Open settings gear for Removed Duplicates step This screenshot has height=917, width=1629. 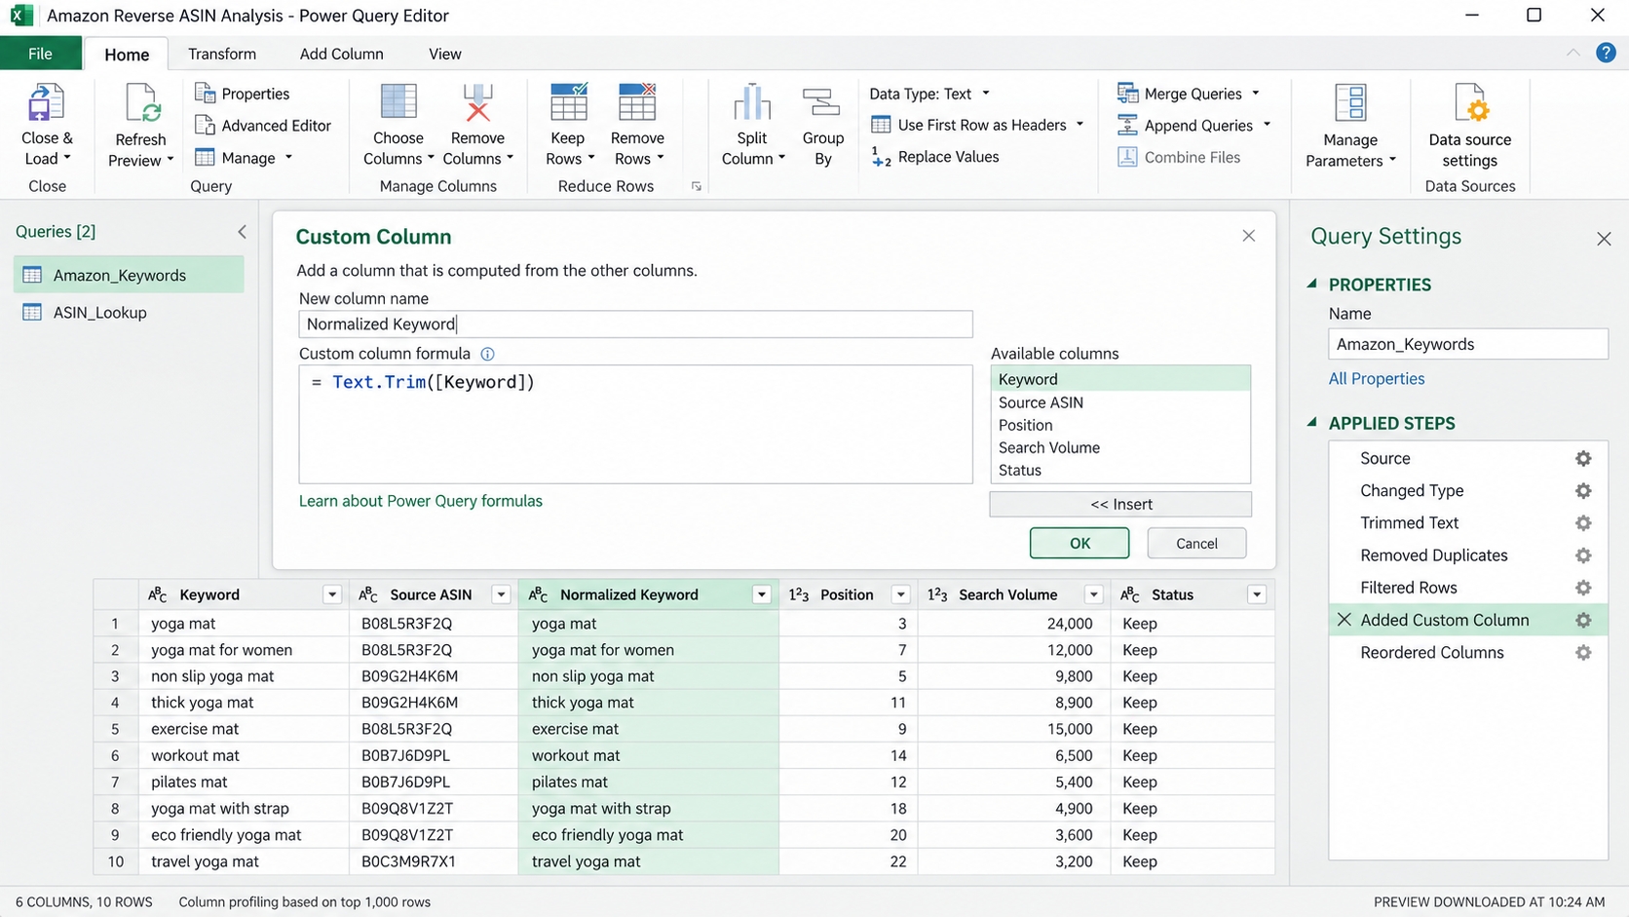[1583, 555]
